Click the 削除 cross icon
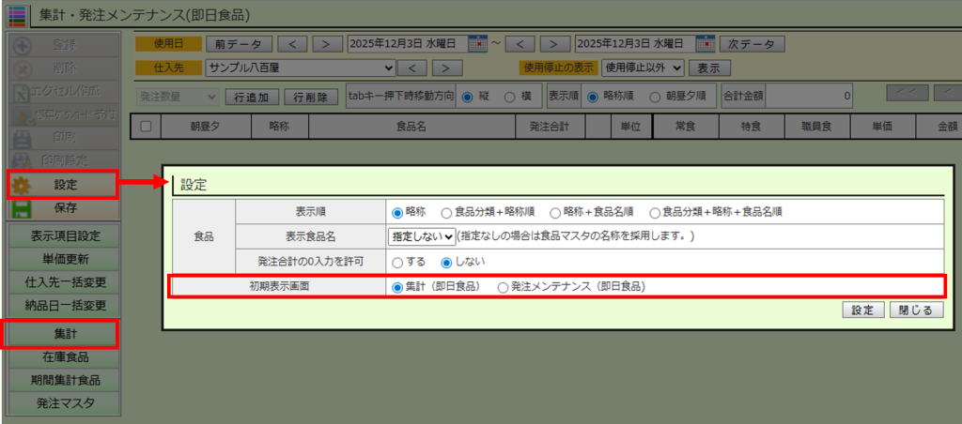Viewport: 962px width, 424px height. click(x=23, y=68)
